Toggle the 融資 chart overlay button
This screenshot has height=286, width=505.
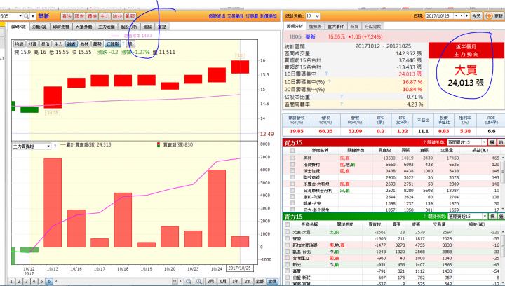point(71,43)
